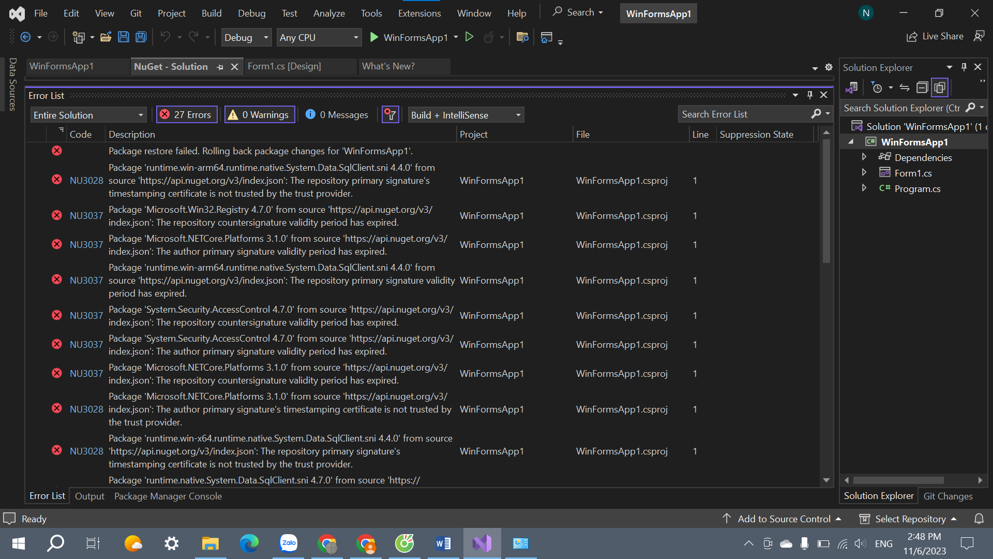The image size is (993, 559).
Task: Open the Debug configuration dropdown
Action: pos(246,37)
